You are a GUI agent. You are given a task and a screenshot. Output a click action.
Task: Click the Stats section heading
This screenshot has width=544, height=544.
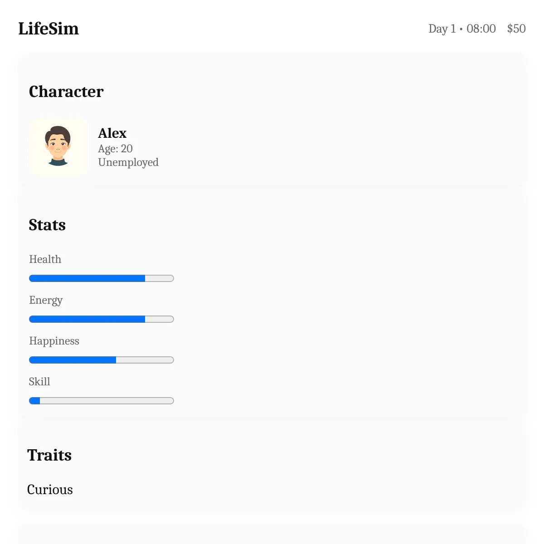tap(47, 225)
